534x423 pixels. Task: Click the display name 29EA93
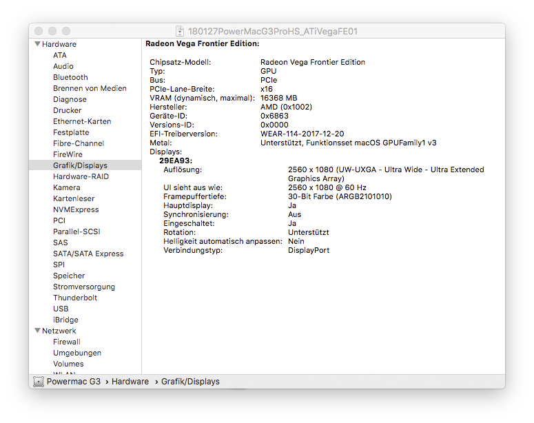176,161
